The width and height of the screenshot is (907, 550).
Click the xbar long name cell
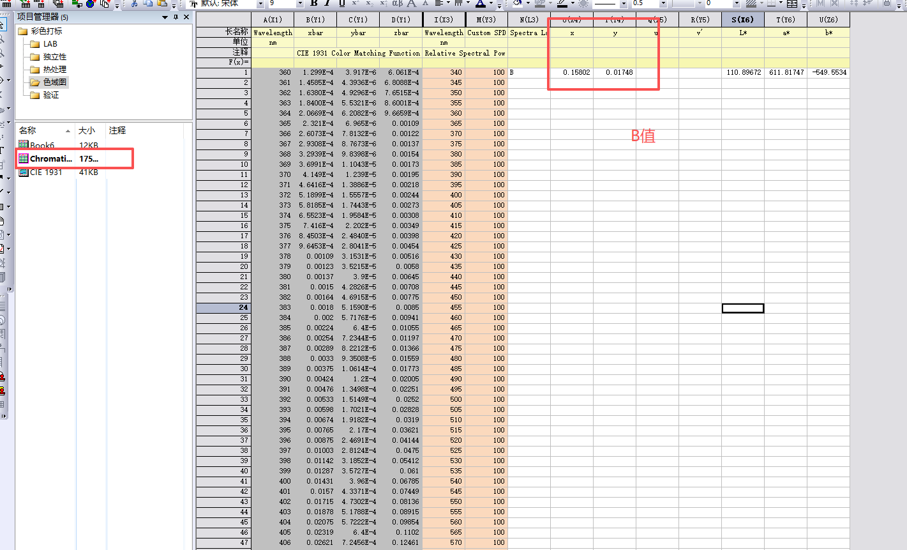(315, 32)
